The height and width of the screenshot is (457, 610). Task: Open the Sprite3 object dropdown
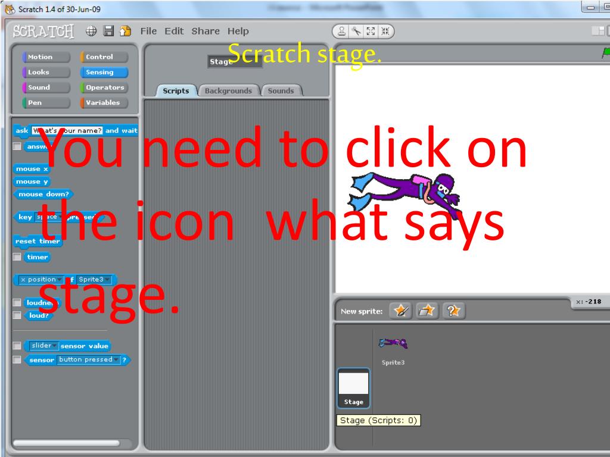[94, 280]
